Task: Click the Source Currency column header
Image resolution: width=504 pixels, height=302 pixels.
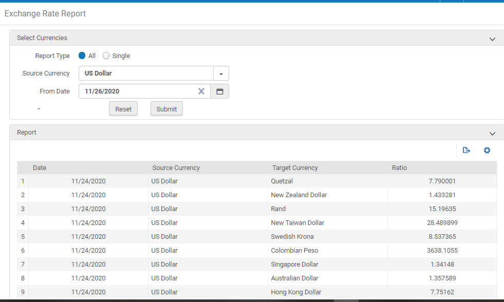Action: 176,168
